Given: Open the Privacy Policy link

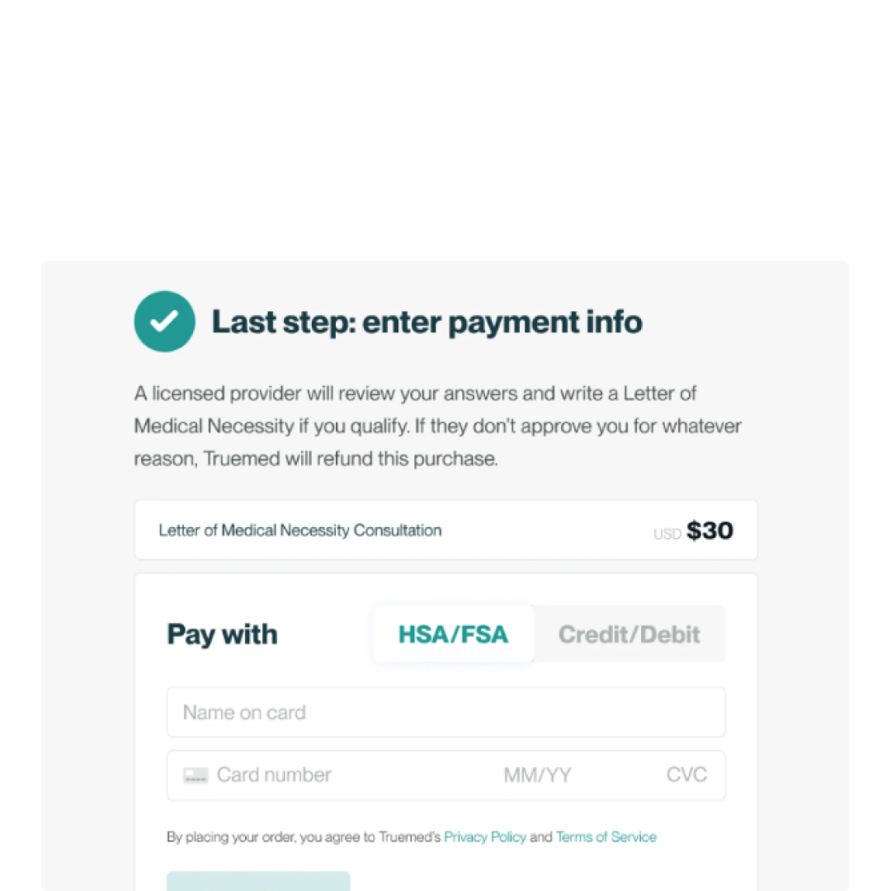Looking at the screenshot, I should click(x=485, y=837).
